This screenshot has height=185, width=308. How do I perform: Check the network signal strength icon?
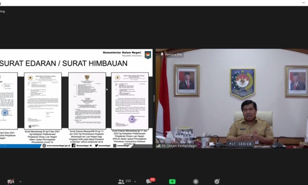(158, 146)
